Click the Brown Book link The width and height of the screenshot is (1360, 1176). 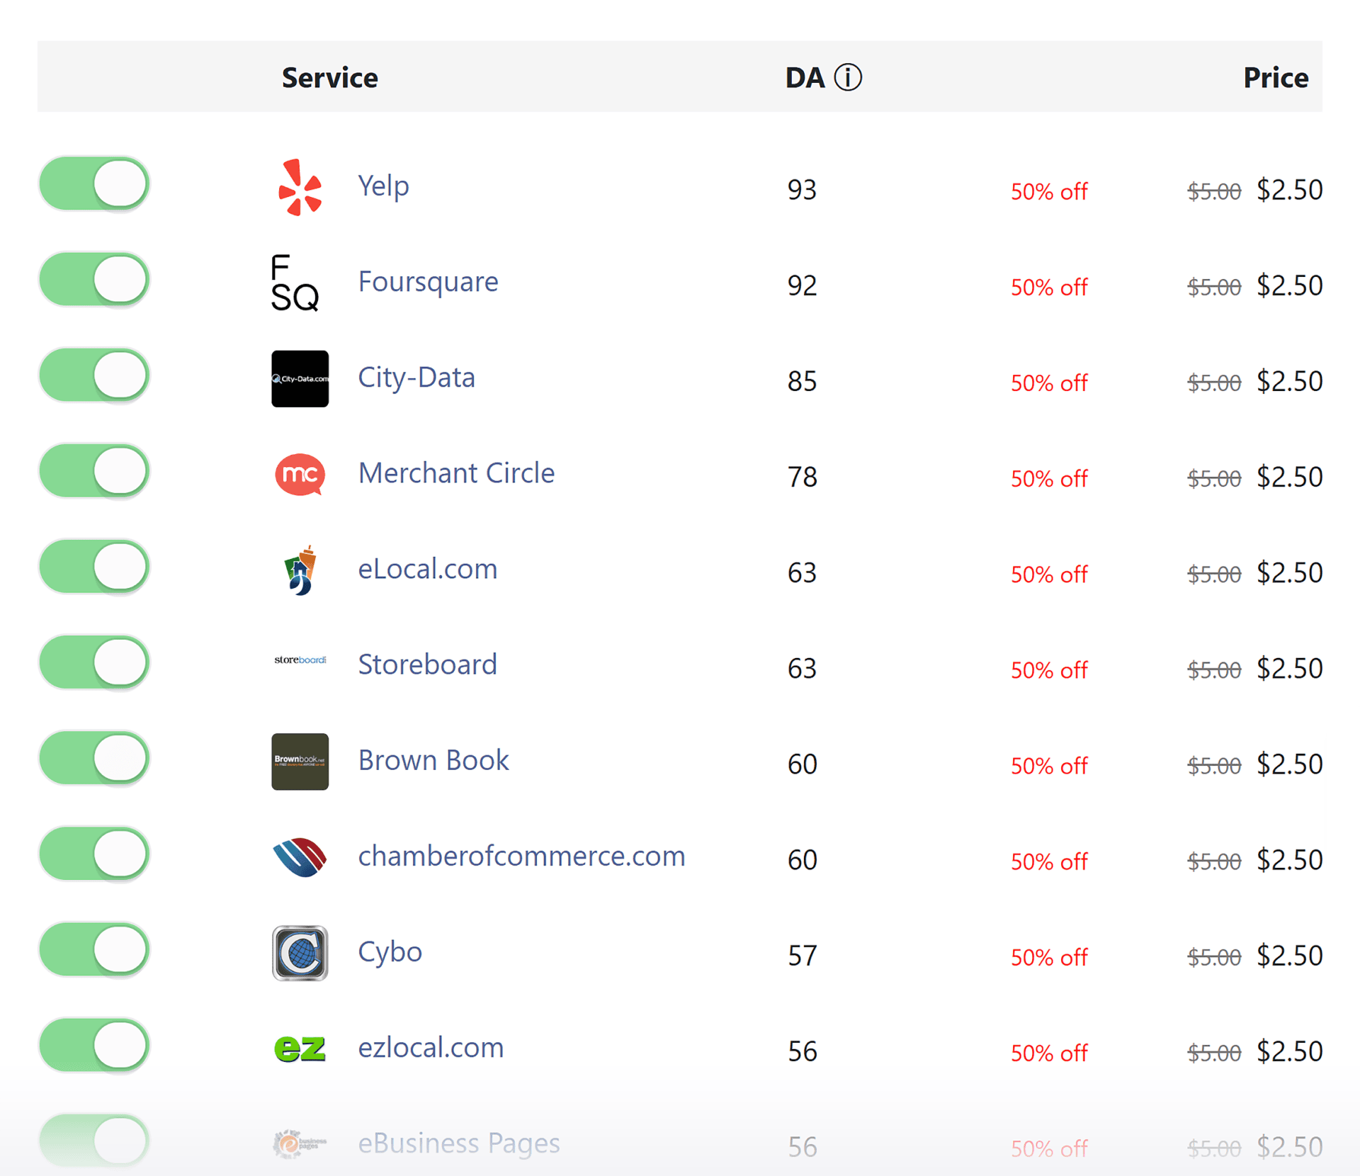click(433, 760)
